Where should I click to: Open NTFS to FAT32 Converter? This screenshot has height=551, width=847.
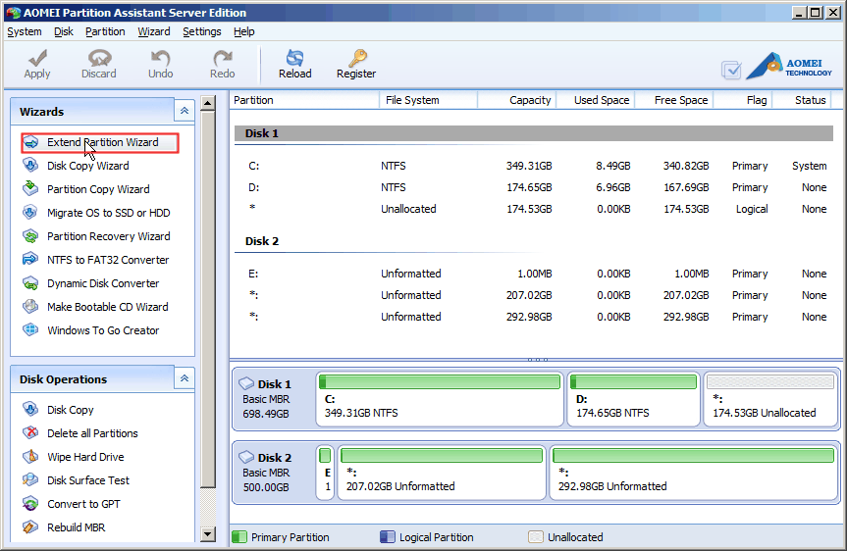107,260
